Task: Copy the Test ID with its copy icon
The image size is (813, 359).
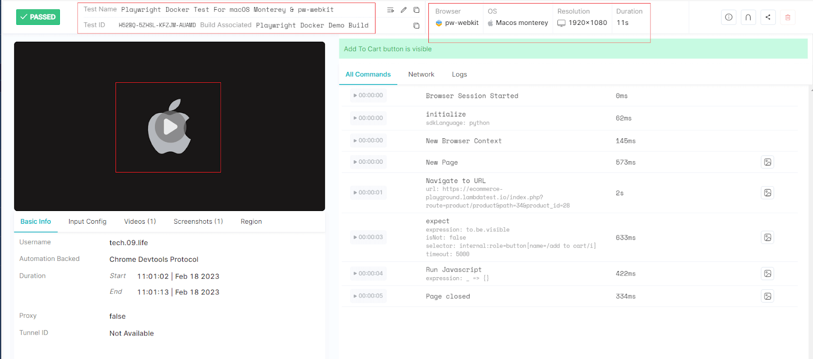Action: pyautogui.click(x=416, y=25)
